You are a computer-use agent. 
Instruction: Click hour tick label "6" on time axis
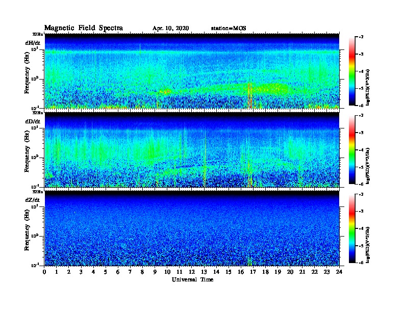coord(118,272)
